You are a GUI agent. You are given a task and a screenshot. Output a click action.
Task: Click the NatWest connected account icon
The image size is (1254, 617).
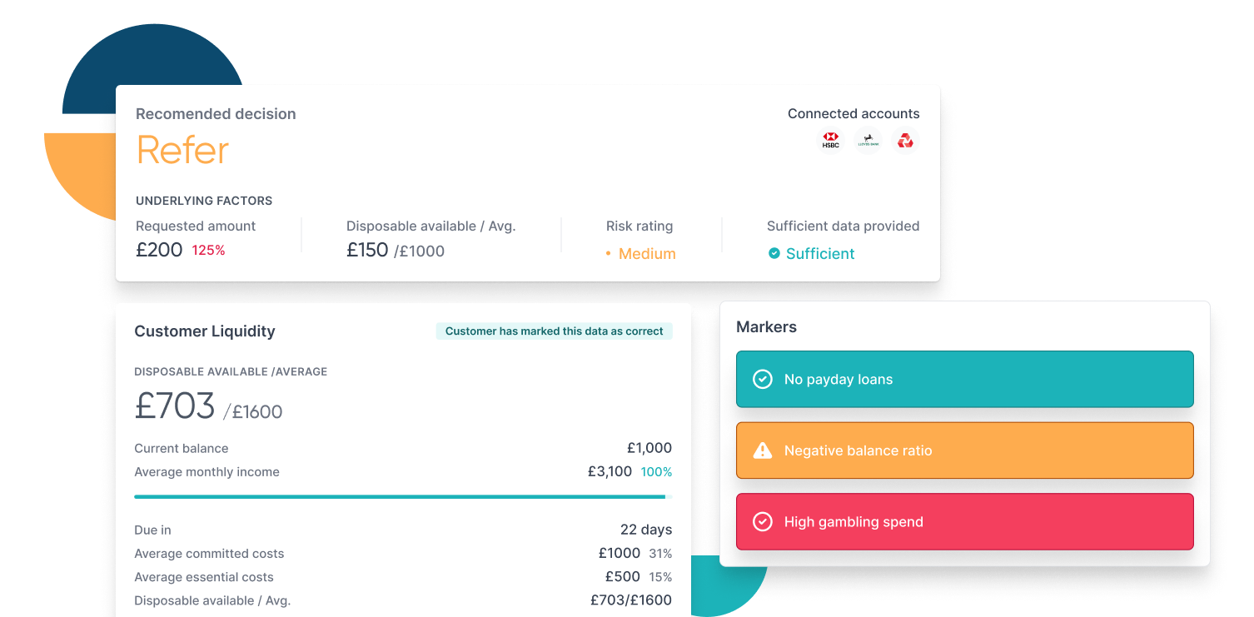905,141
